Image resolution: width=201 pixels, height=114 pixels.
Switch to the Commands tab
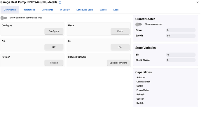(x=10, y=10)
